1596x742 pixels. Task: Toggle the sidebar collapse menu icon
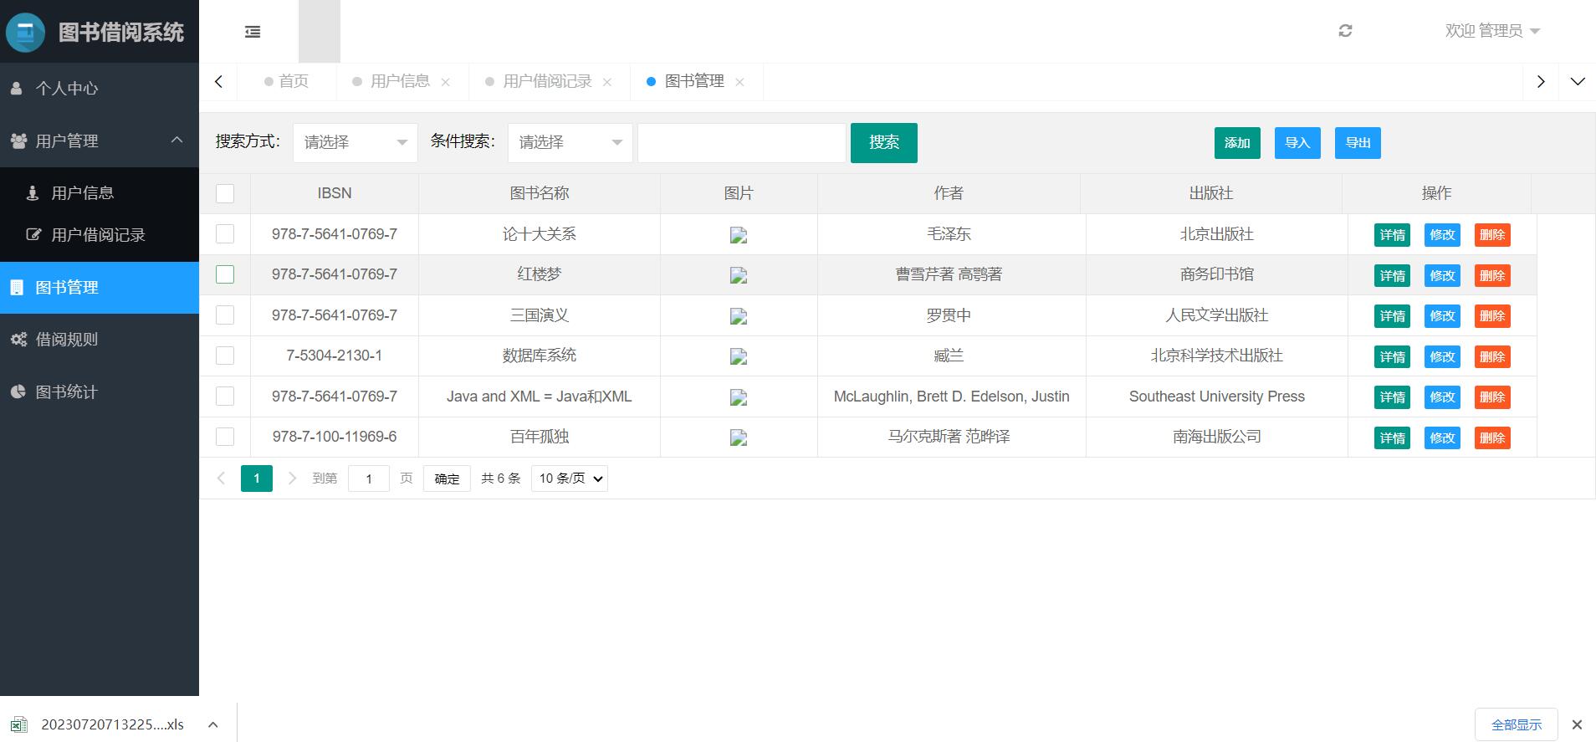pyautogui.click(x=253, y=32)
